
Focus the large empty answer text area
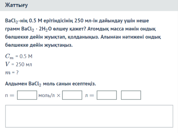point(89,116)
